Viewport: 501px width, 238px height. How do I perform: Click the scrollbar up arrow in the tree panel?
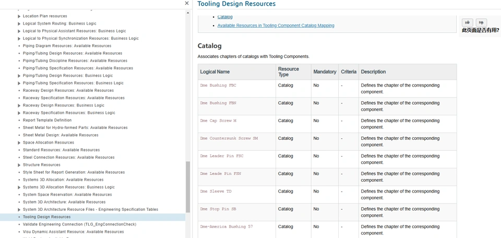(x=188, y=13)
